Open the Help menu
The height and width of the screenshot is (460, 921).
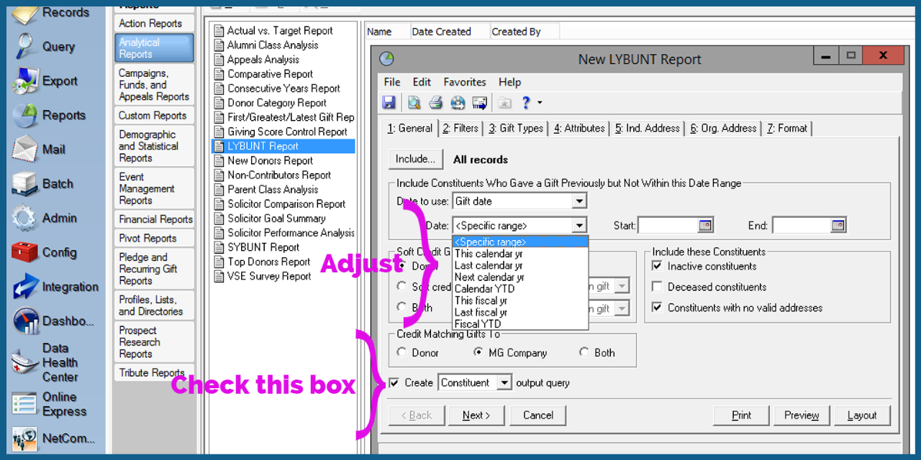[x=510, y=82]
